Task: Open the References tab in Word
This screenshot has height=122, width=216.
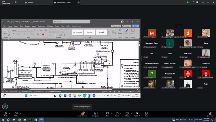Action: pos(42,26)
